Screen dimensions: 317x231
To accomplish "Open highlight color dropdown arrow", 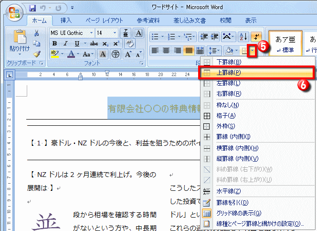I will point(62,54).
